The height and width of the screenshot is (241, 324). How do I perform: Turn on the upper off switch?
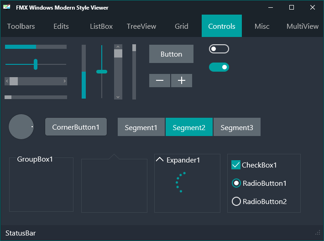click(x=219, y=49)
